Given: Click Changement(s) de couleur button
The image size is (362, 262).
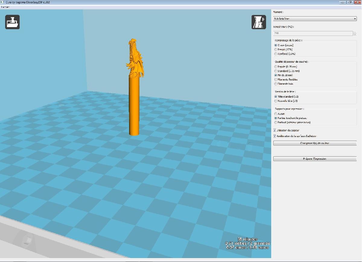Looking at the screenshot, I should point(315,143).
